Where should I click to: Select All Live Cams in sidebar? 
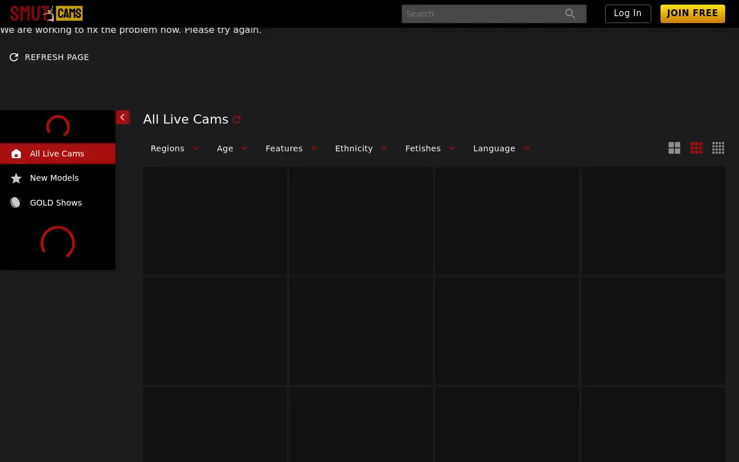pos(58,154)
